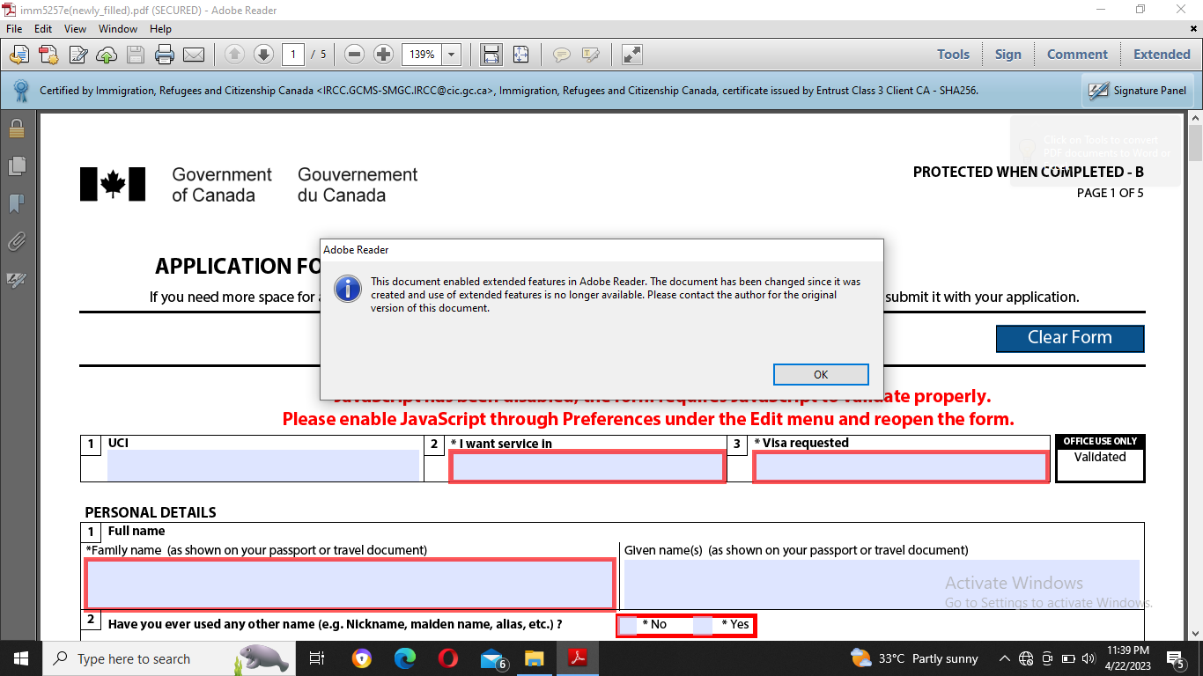1203x676 pixels.
Task: Open the Sign pane
Action: click(x=1008, y=55)
